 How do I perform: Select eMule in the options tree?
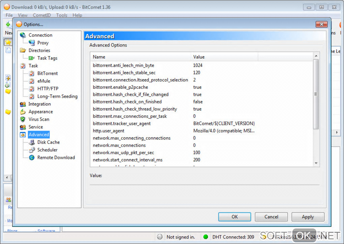44,81
